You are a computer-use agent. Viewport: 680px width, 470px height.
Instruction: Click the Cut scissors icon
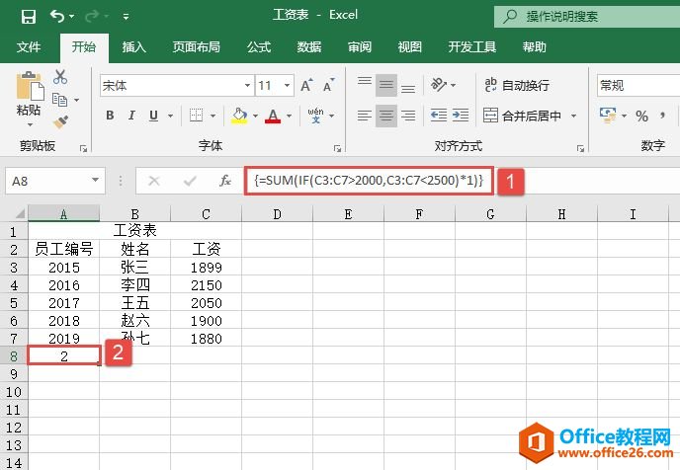coord(60,77)
